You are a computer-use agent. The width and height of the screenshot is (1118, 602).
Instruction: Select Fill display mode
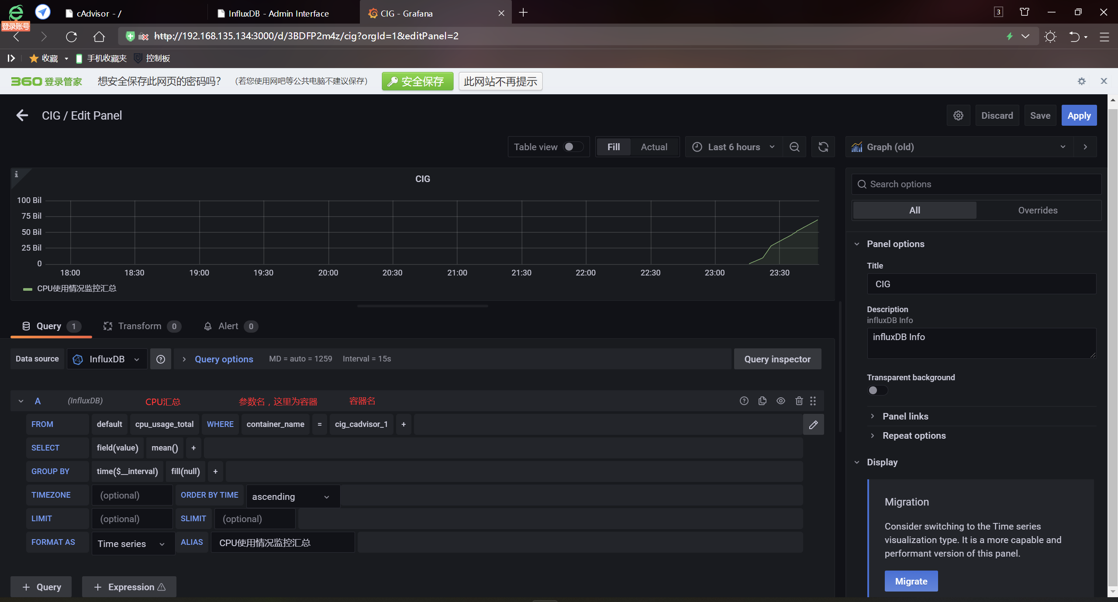[613, 147]
